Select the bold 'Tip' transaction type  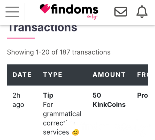(x=48, y=96)
